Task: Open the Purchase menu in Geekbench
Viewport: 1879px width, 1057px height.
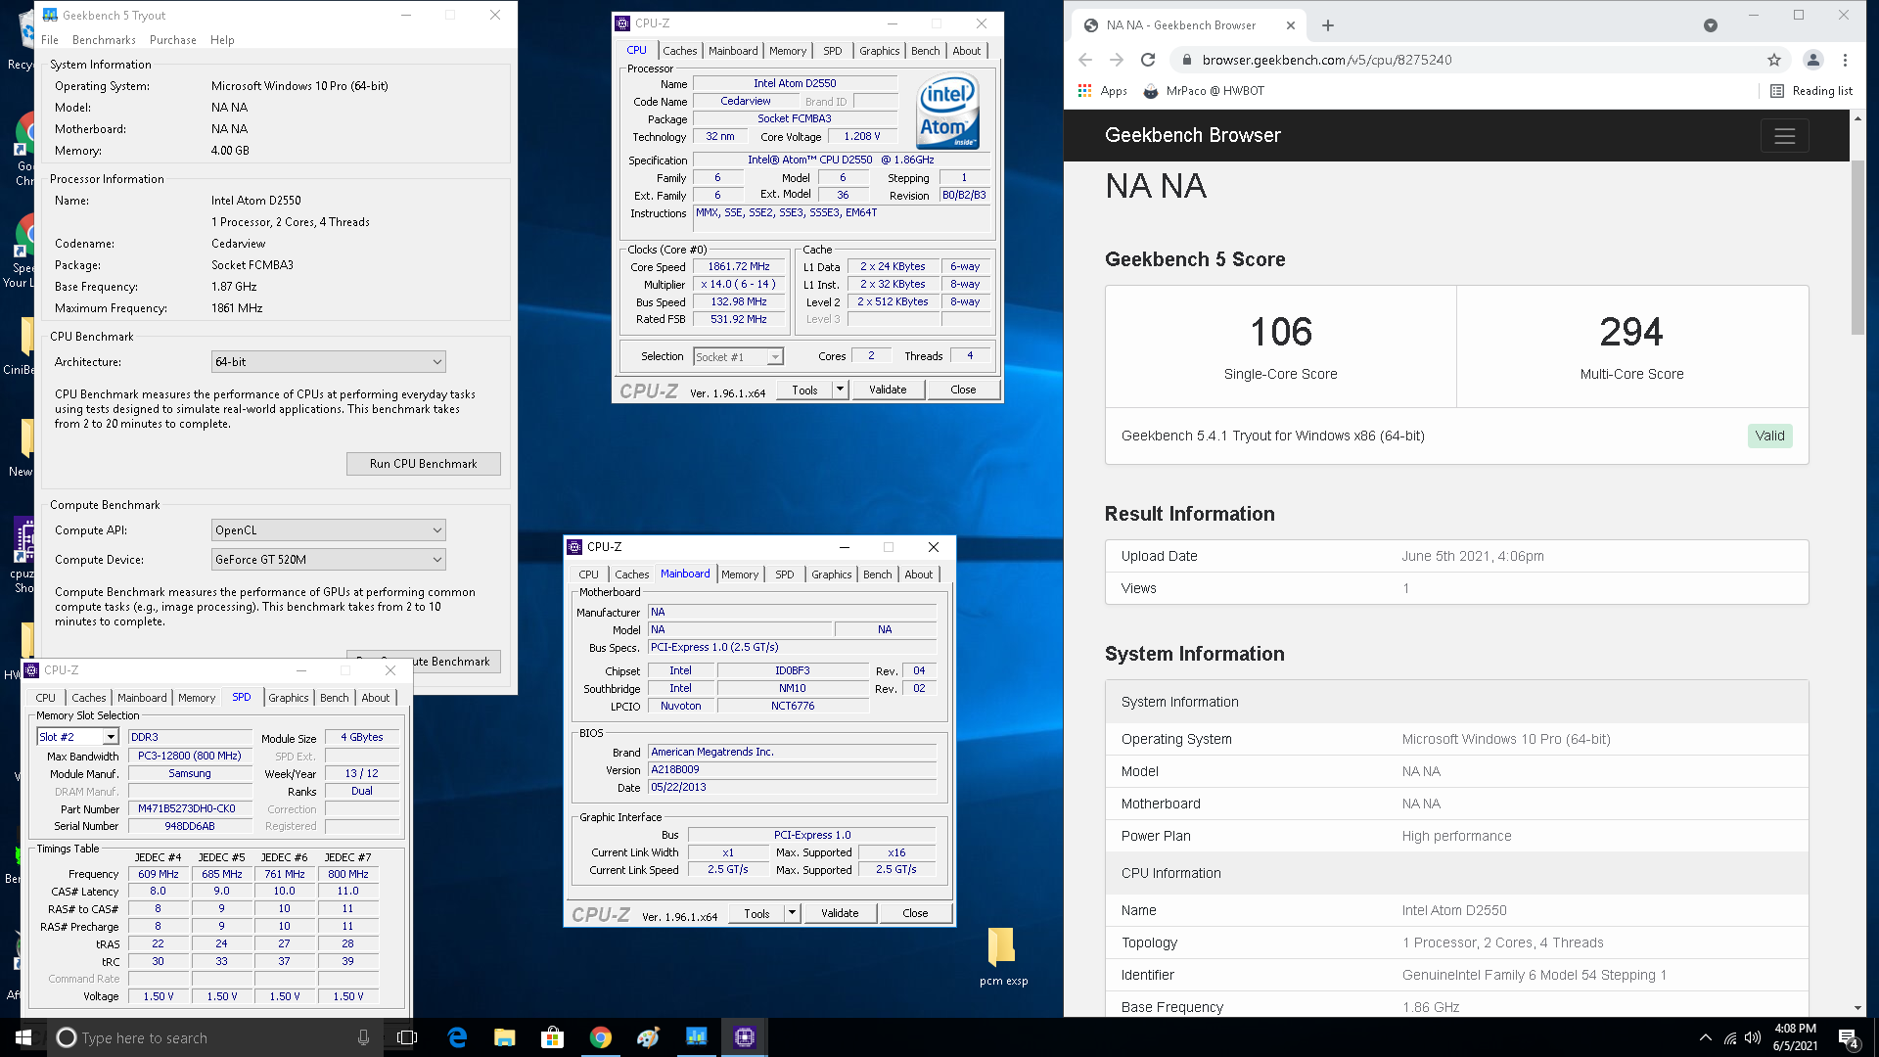Action: coord(173,40)
